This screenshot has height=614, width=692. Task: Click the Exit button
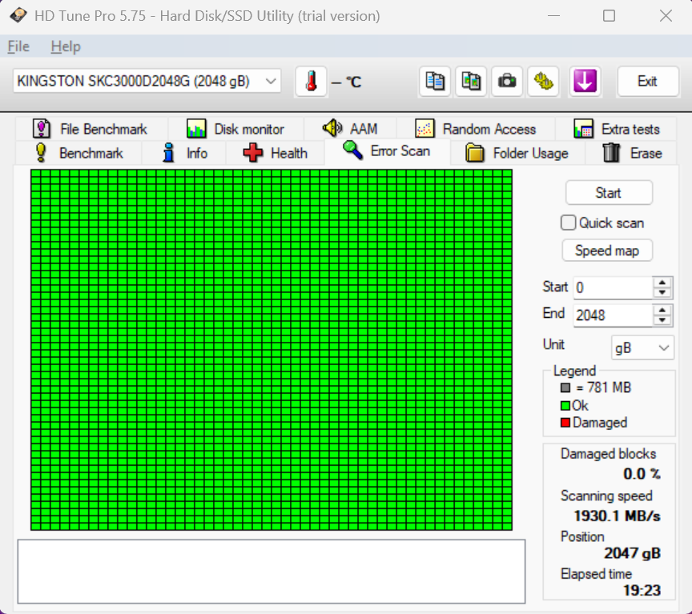[x=647, y=81]
